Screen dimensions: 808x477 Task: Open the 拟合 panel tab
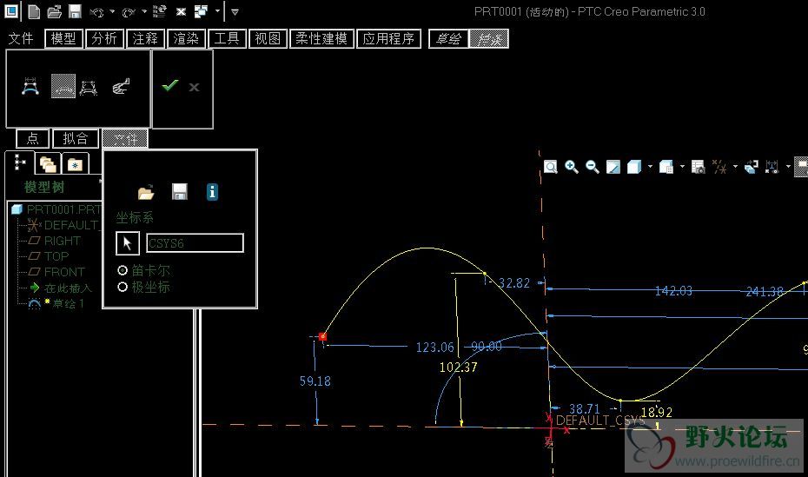click(x=76, y=138)
